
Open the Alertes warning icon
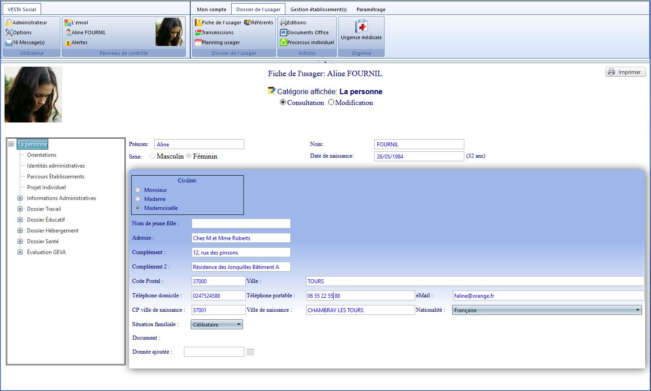[x=68, y=43]
